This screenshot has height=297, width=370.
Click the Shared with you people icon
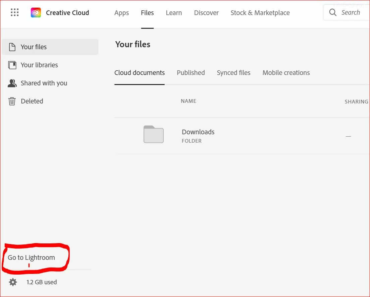[12, 83]
